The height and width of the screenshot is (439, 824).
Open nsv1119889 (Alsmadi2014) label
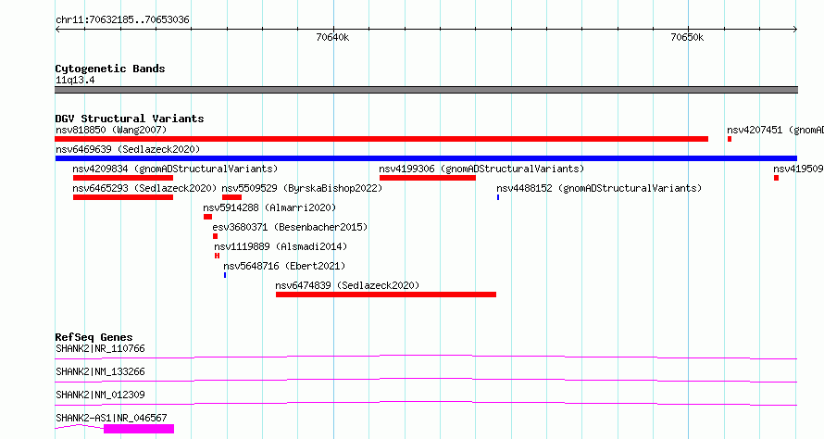click(x=281, y=246)
